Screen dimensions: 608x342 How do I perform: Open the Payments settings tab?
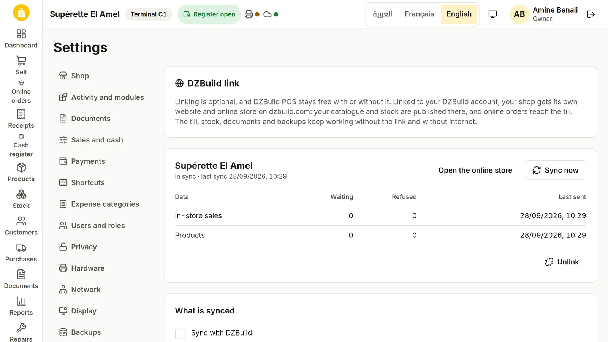coord(103,161)
